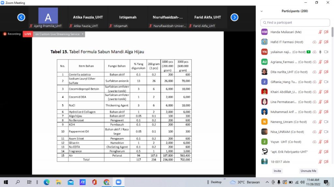Viewport: 334px width, 187px height.
Task: Click Yuyun UHT's camera off icon
Action: (x=326, y=142)
